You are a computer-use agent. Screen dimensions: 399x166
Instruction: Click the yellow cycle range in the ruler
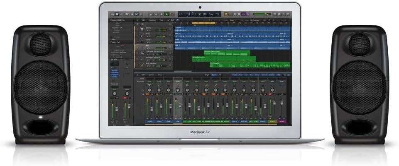pyautogui.click(x=203, y=23)
